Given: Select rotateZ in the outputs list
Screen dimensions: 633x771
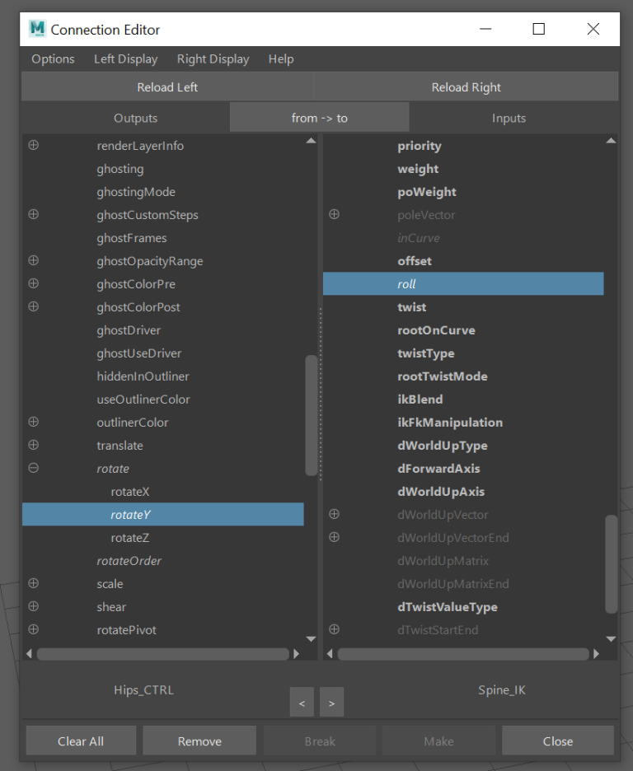Looking at the screenshot, I should tap(130, 538).
